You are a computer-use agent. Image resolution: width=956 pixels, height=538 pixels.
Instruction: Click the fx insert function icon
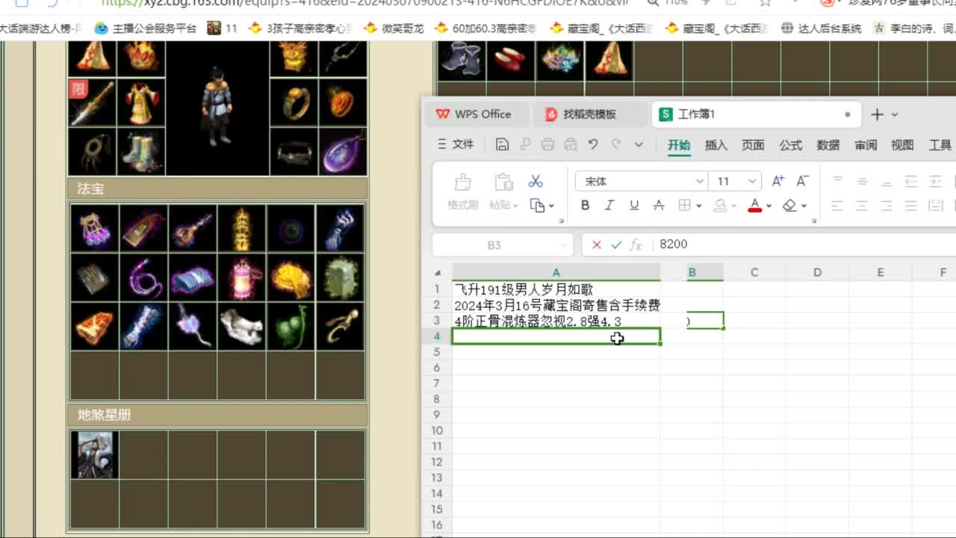636,244
